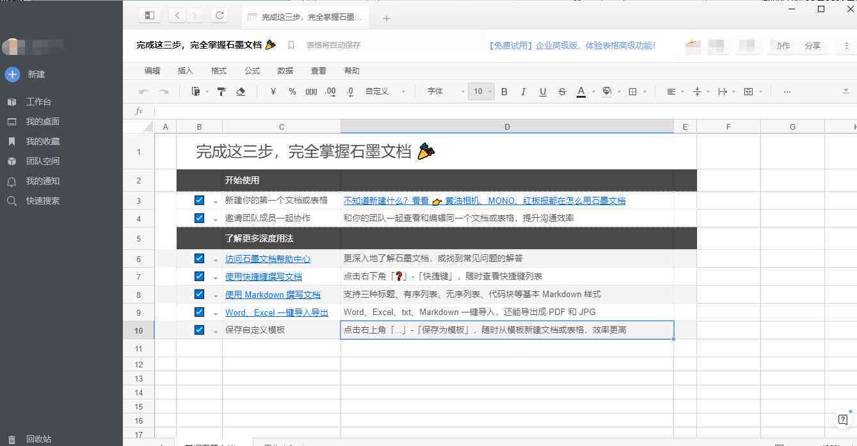Open the number format 自定义 dropdown
The height and width of the screenshot is (446, 857).
(x=385, y=91)
